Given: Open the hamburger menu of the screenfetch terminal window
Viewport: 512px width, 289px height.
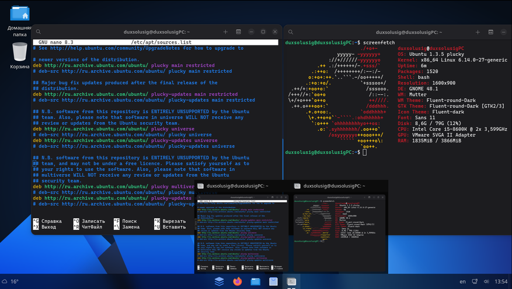Looking at the screenshot, I should [491, 32].
